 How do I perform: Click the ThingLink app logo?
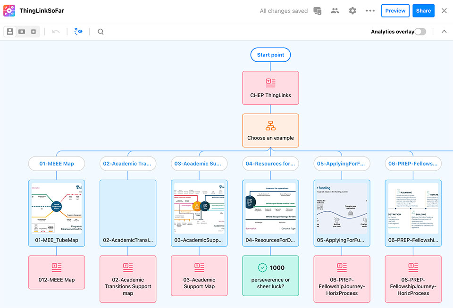point(9,11)
